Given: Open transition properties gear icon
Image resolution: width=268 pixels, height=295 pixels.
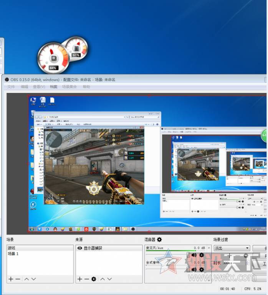Looking at the screenshot, I should pyautogui.click(x=246, y=255).
